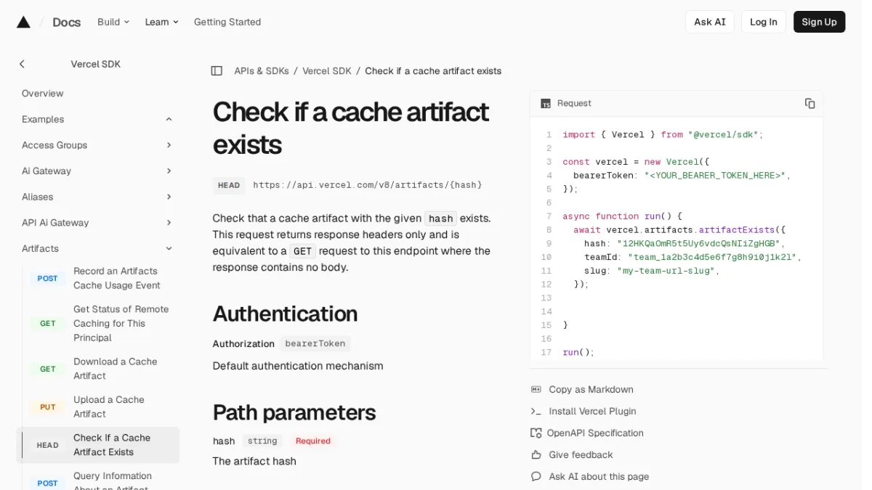
Task: Collapse the Artifacts section chevron
Action: coord(169,248)
